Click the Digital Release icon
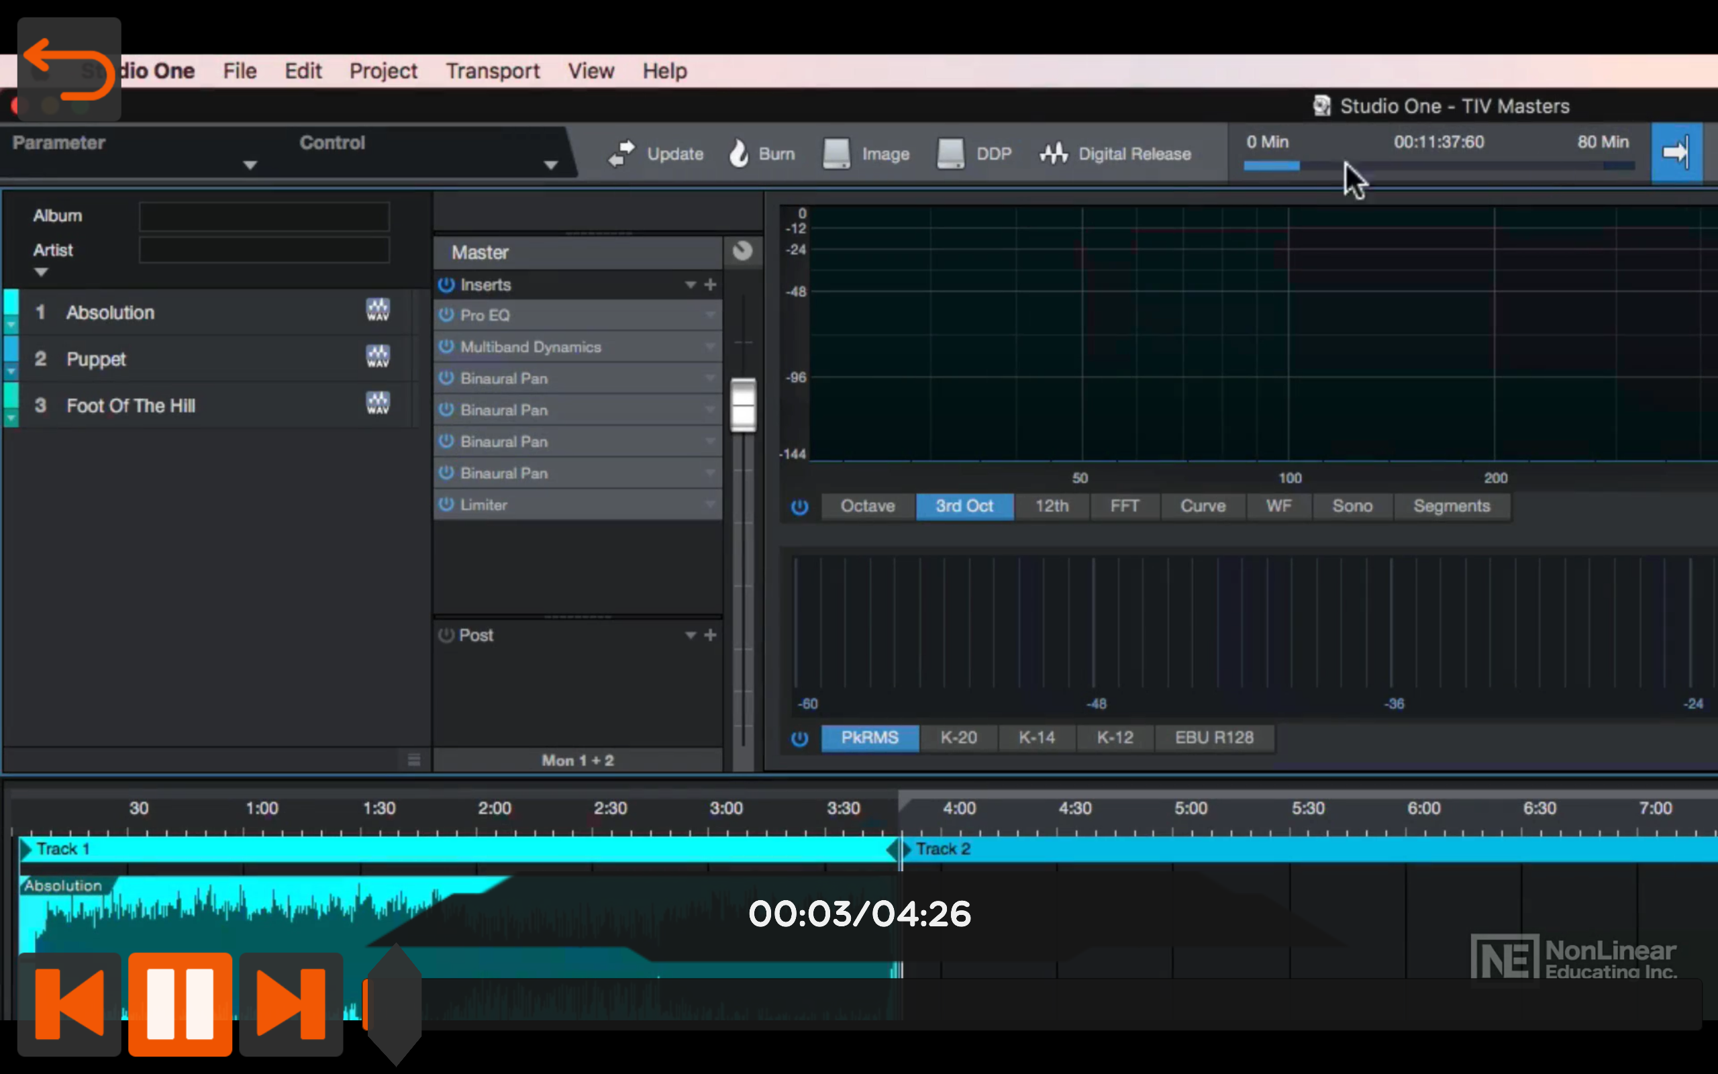The height and width of the screenshot is (1074, 1718). click(1054, 153)
